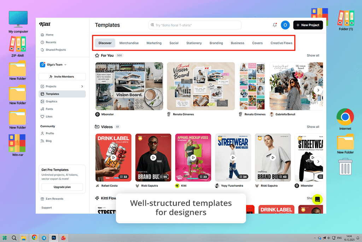Viewport: 362px width, 242px height.
Task: Open ZIP -RAR desktop icon
Action: click(x=18, y=47)
